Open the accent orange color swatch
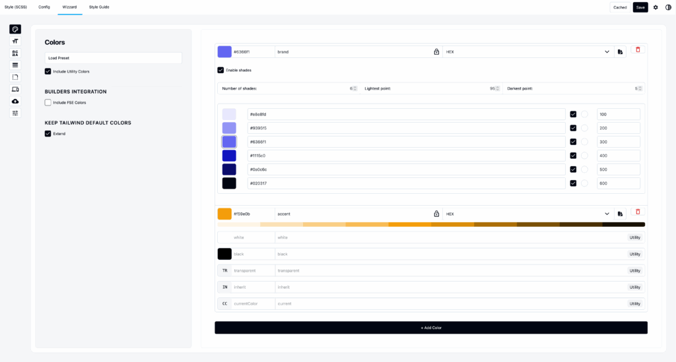This screenshot has width=676, height=362. tap(224, 214)
